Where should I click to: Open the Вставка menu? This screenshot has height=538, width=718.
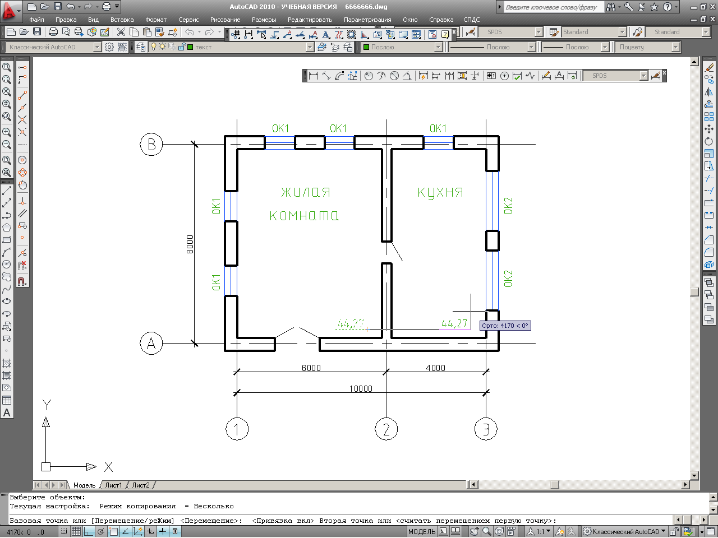click(122, 20)
